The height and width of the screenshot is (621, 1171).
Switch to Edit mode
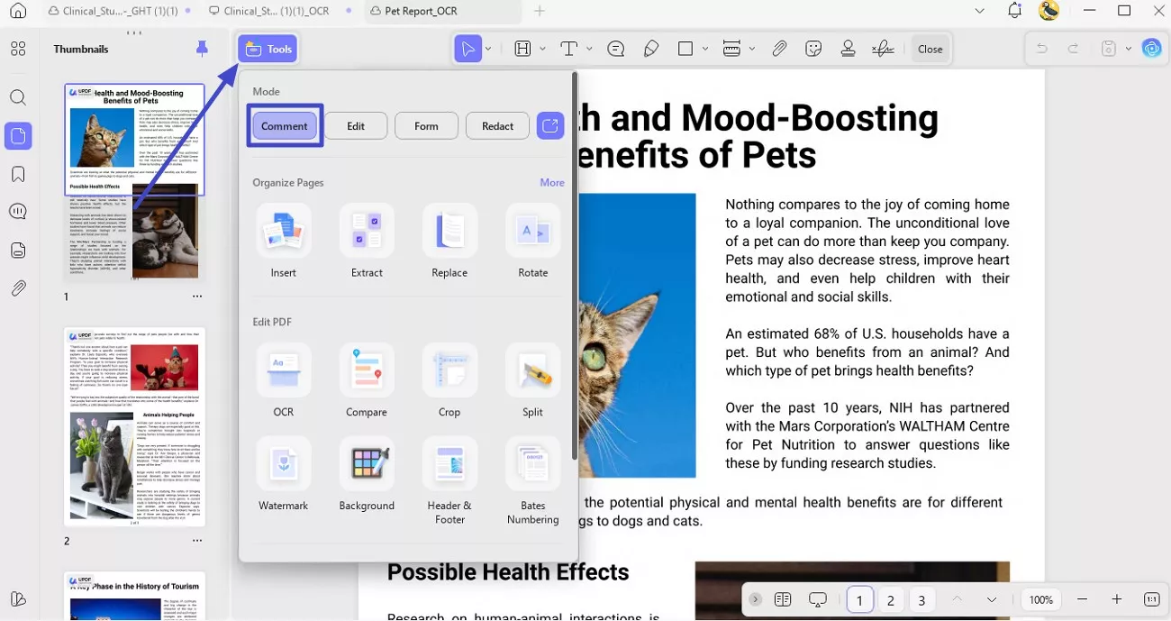click(x=356, y=126)
